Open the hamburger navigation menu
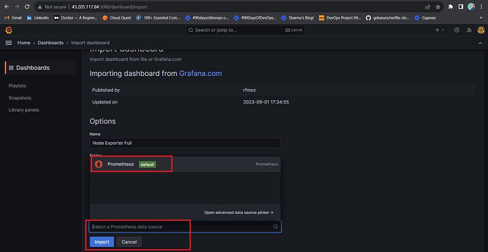This screenshot has width=488, height=252. 9,42
